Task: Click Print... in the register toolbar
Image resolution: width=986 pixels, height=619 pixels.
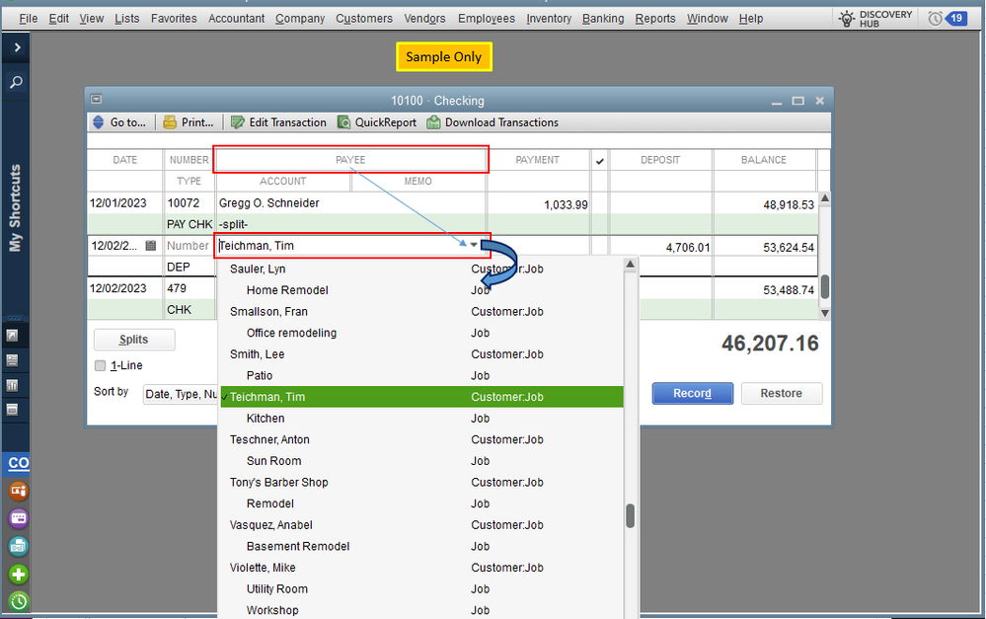Action: [189, 122]
